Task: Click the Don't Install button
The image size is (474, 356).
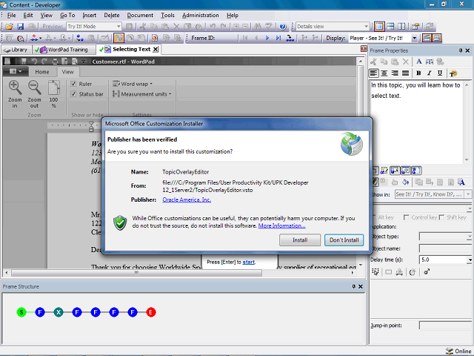Action: click(344, 240)
